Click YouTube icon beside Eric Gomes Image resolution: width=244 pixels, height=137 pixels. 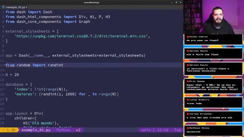point(188,81)
